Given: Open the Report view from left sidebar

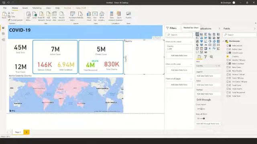Looking at the screenshot, I should click(x=3, y=28).
